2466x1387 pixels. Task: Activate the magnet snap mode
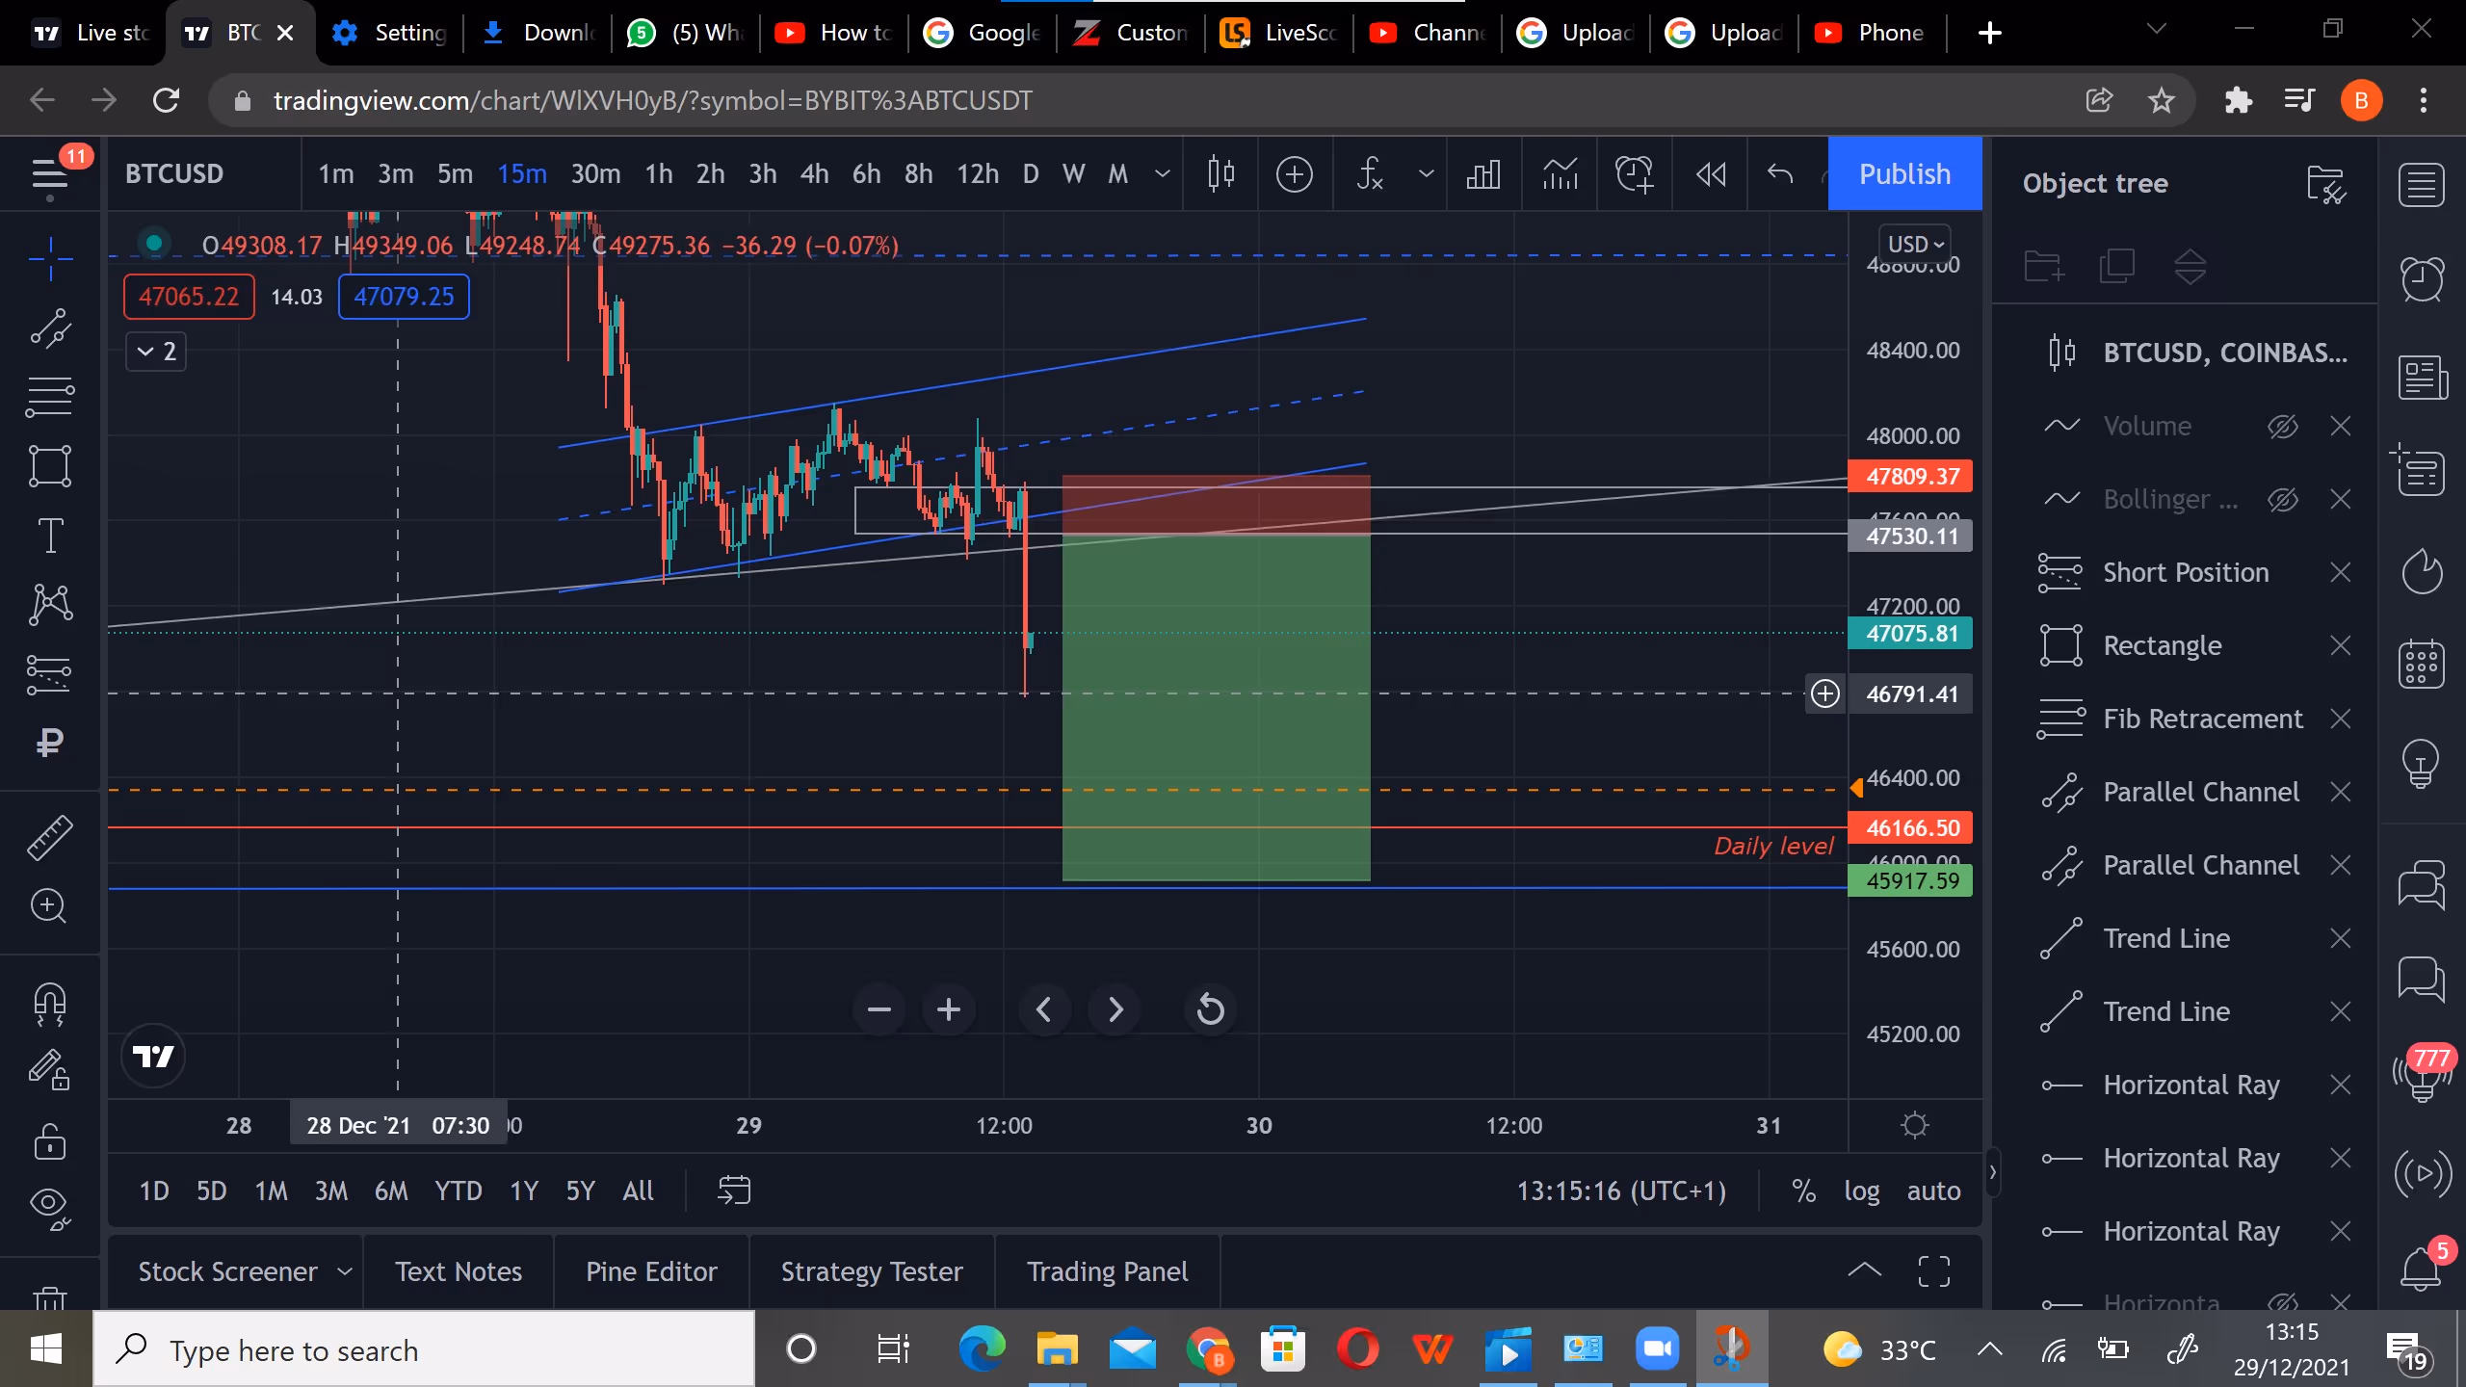pos(50,1004)
